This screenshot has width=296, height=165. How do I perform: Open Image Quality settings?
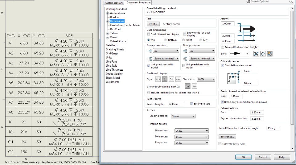click(114, 74)
